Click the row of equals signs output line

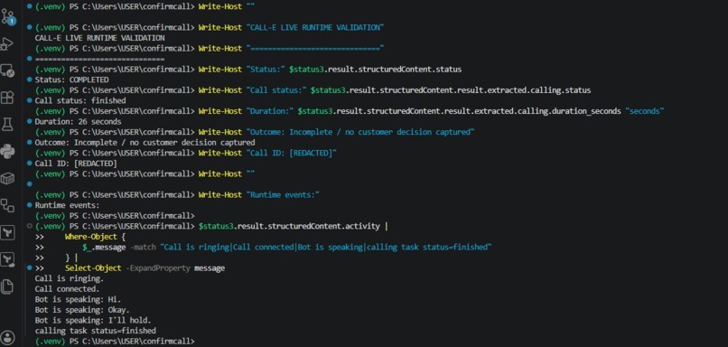click(x=99, y=59)
